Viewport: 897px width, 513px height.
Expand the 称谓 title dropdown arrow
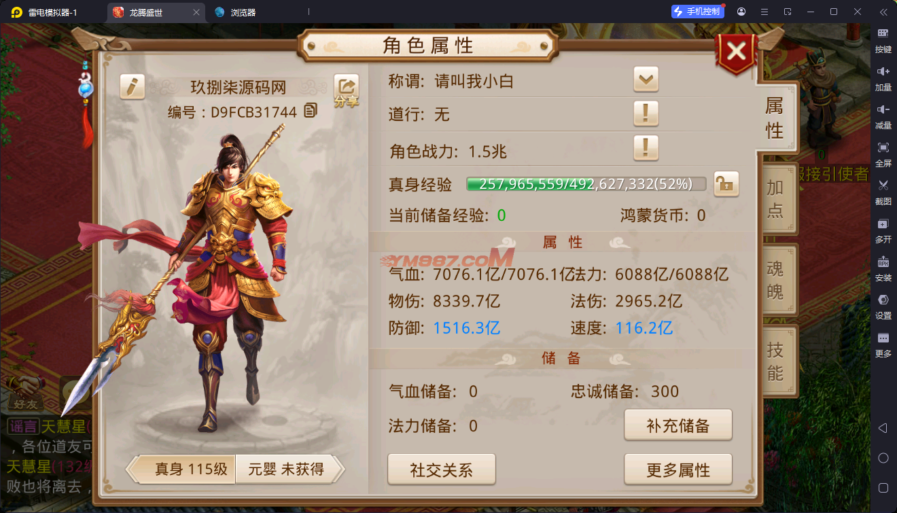(x=646, y=80)
